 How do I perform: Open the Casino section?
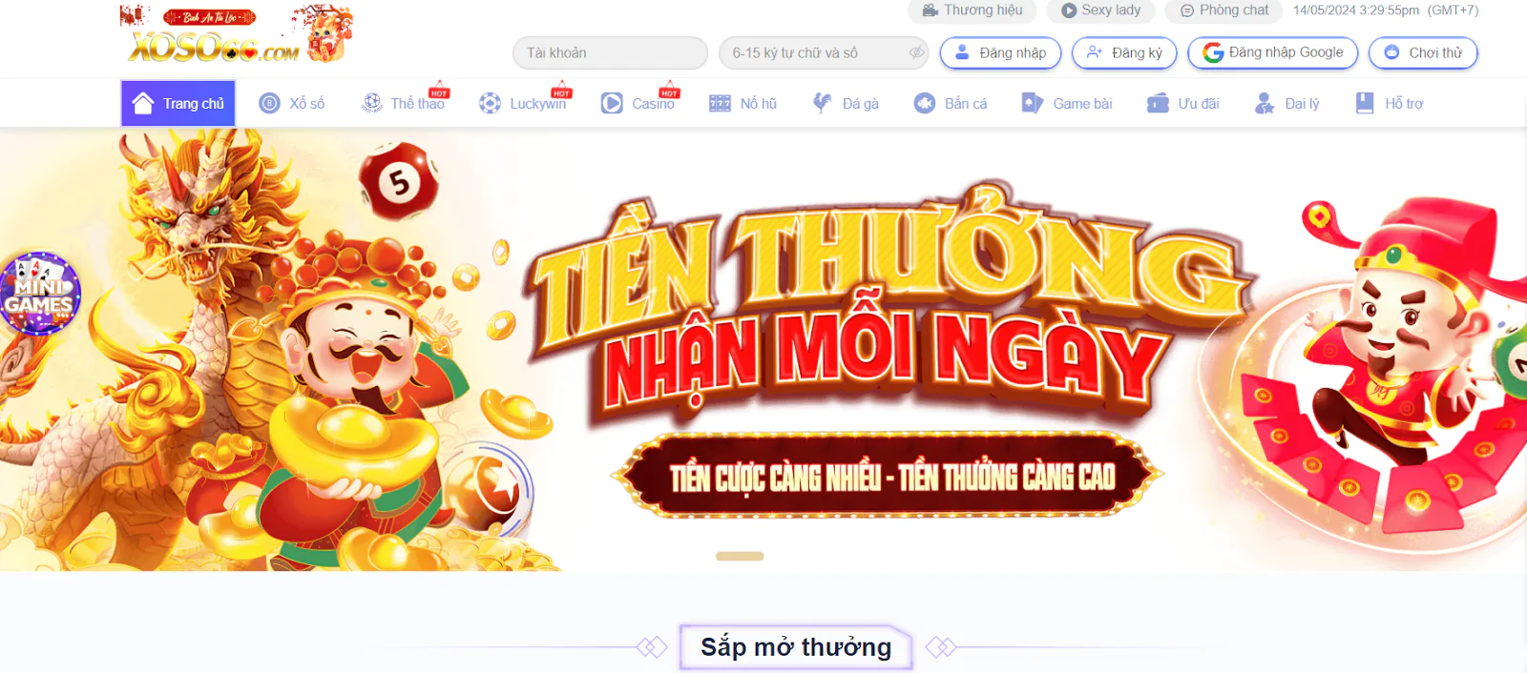[x=638, y=103]
